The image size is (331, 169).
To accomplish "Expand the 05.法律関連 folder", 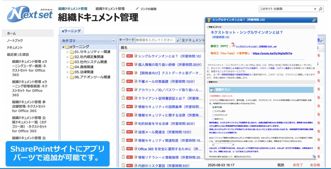I will click(68, 72).
